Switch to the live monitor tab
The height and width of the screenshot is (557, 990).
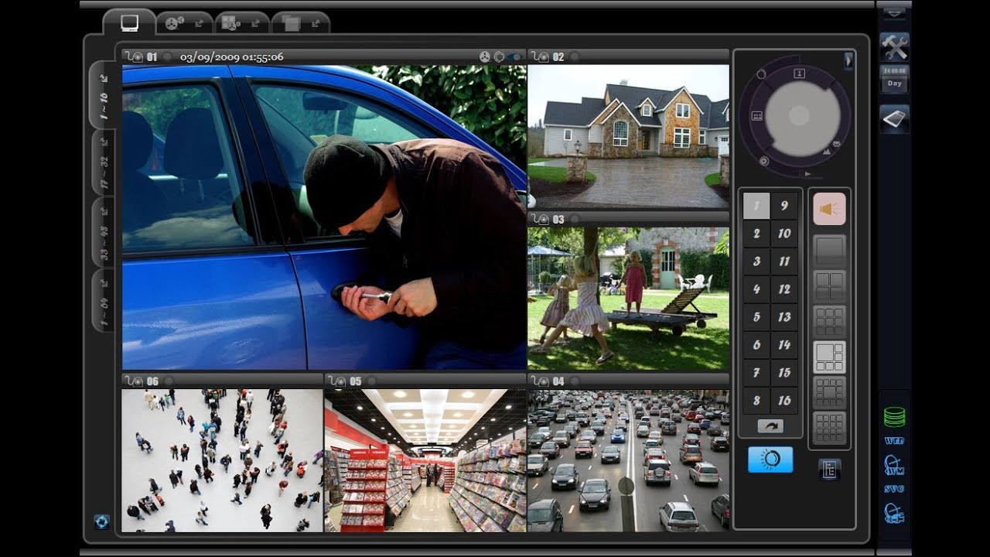tap(129, 22)
